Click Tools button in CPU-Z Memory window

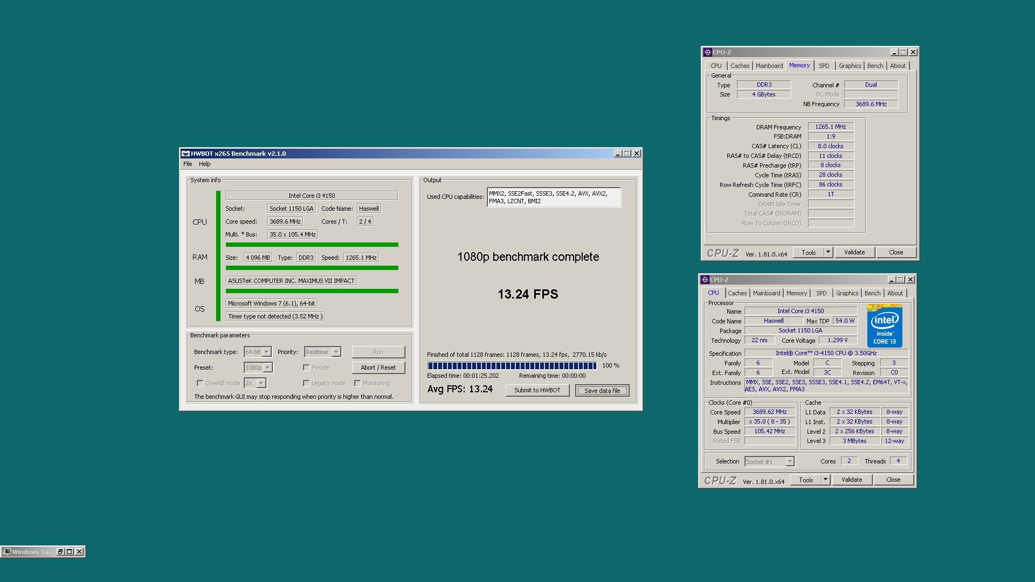(x=809, y=252)
